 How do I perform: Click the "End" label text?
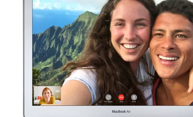point(121,102)
